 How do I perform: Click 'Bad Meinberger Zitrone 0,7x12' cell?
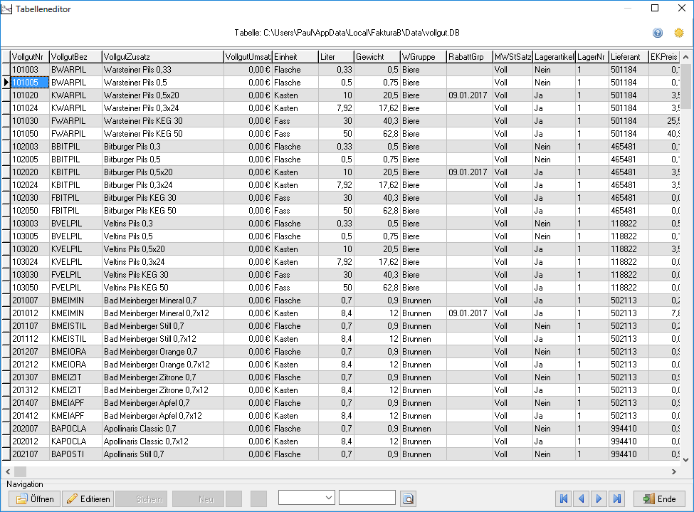[x=163, y=390]
